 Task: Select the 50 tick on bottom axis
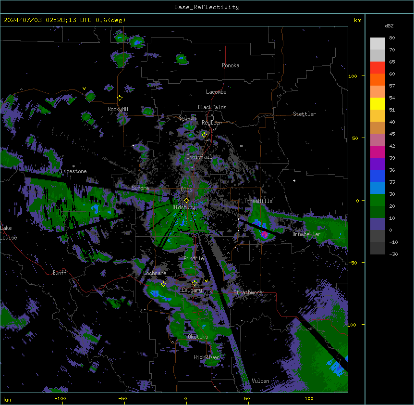coord(247,398)
